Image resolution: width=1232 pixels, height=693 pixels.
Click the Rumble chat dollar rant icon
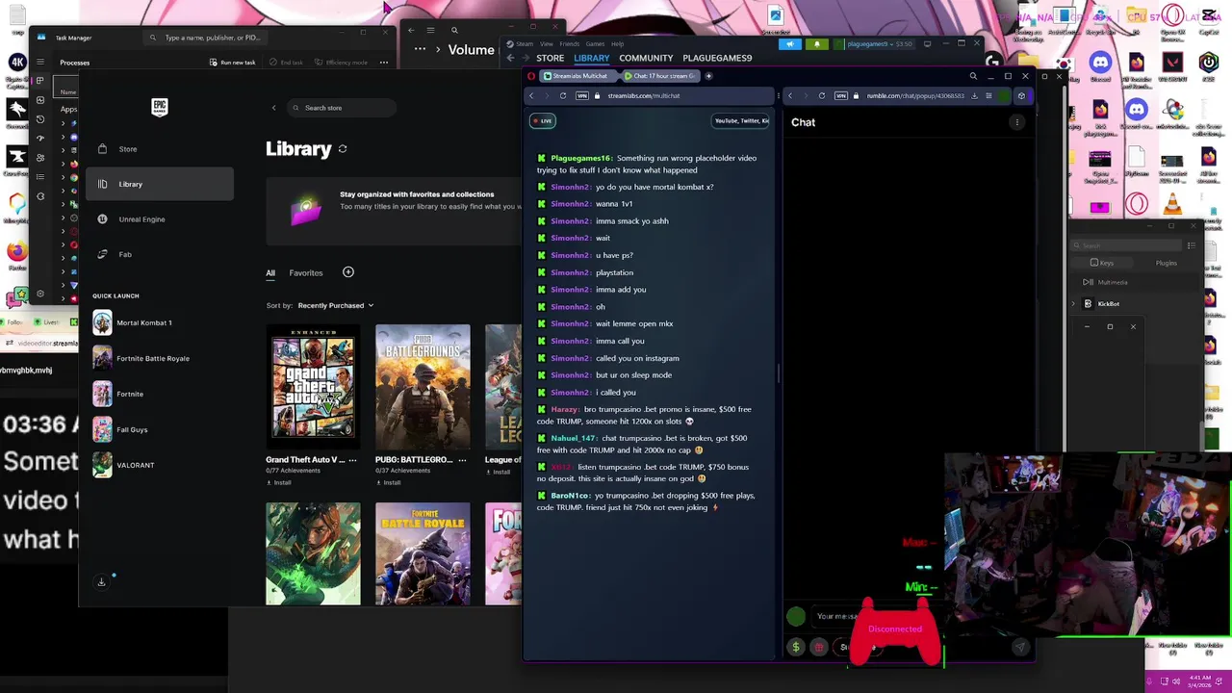[796, 648]
